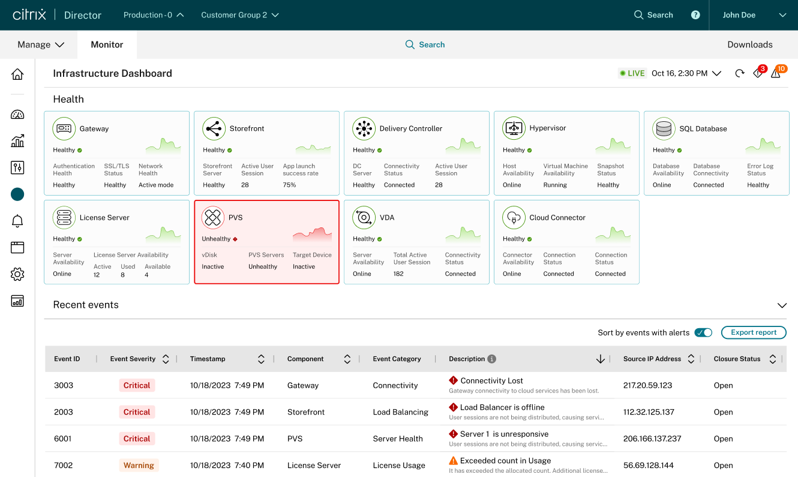Collapse the Recent events section
This screenshot has height=477, width=798.
782,305
